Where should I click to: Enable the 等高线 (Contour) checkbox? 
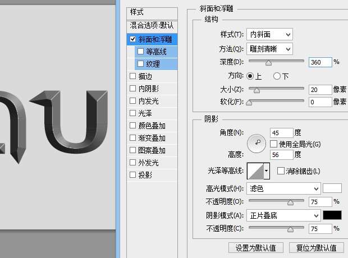pyautogui.click(x=140, y=52)
